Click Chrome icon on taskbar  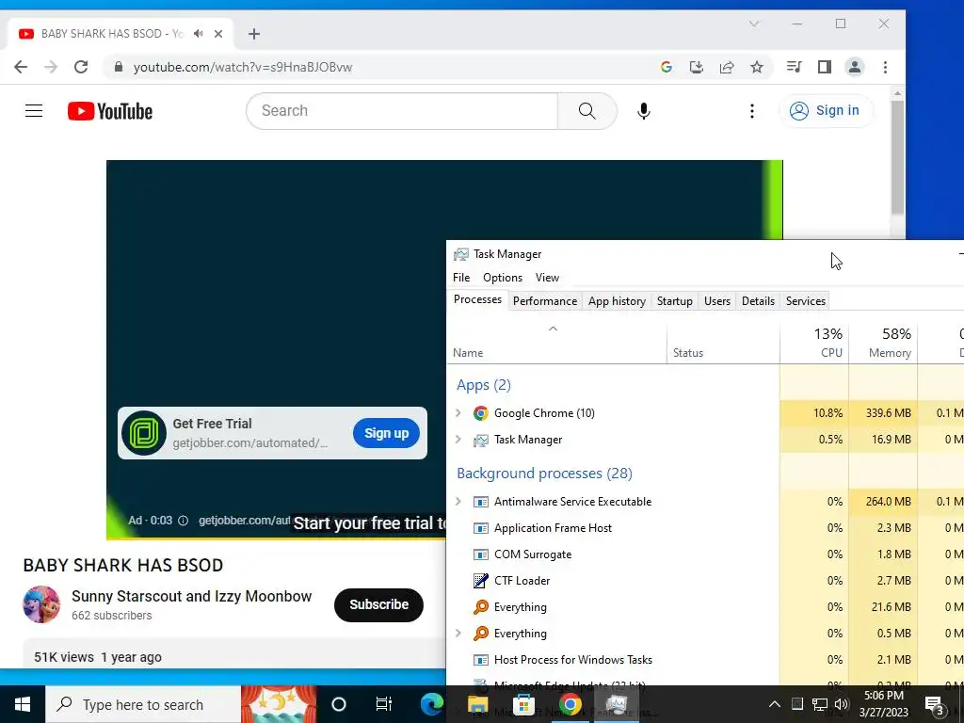(570, 704)
